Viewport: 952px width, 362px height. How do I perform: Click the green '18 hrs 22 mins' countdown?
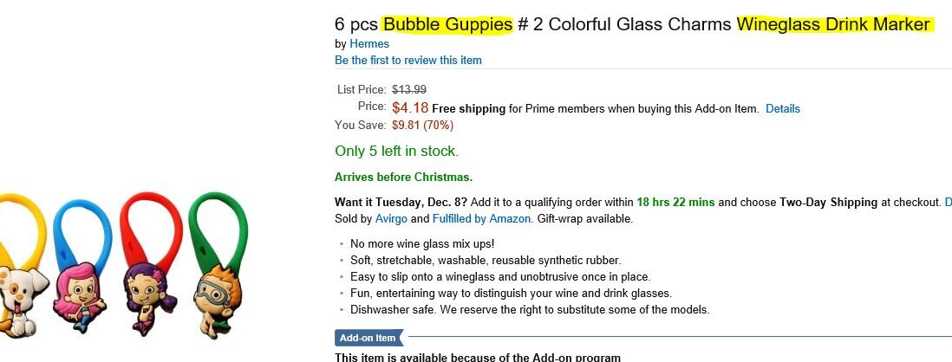[675, 202]
